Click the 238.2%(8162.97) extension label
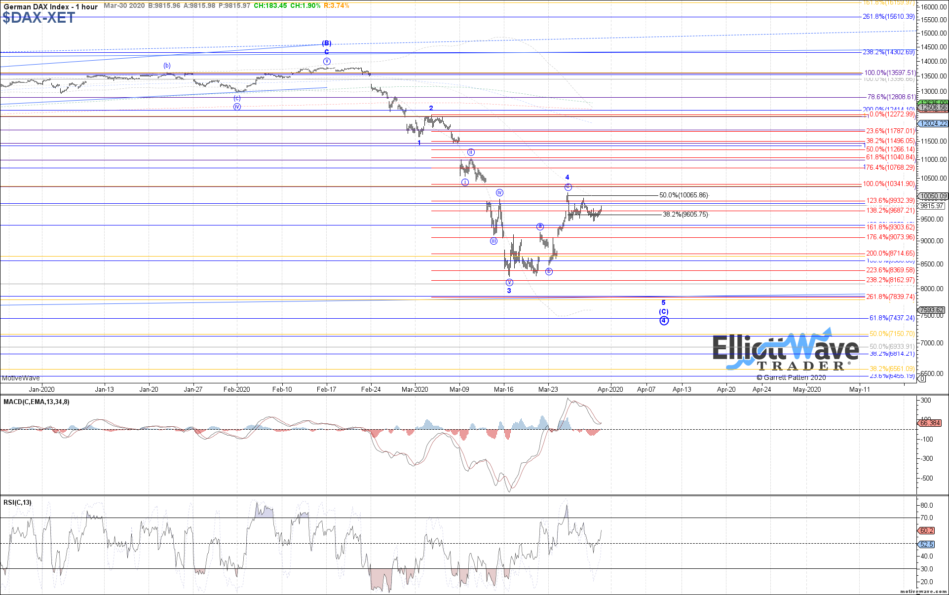This screenshot has width=949, height=595. click(890, 280)
